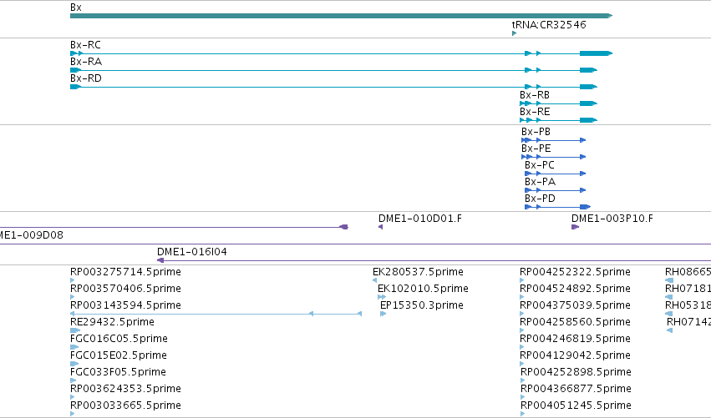This screenshot has width=711, height=418.
Task: Click the DME1-016I04 start arrow
Action: tap(160, 260)
